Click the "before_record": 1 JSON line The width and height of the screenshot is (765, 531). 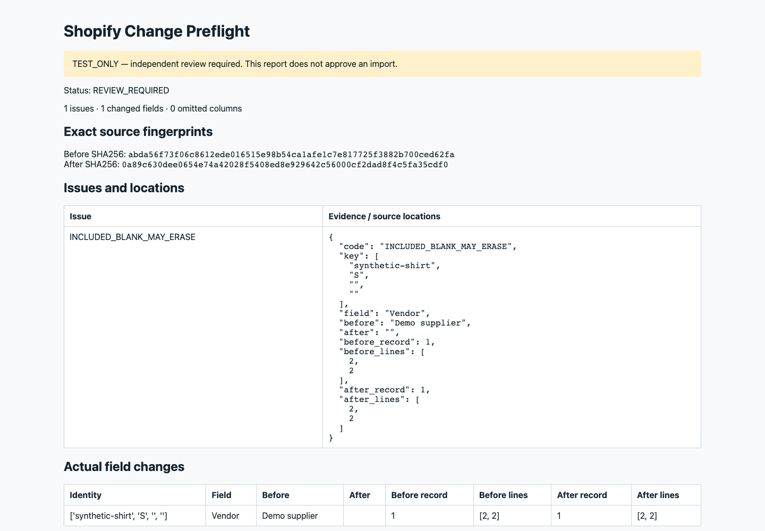pos(387,342)
